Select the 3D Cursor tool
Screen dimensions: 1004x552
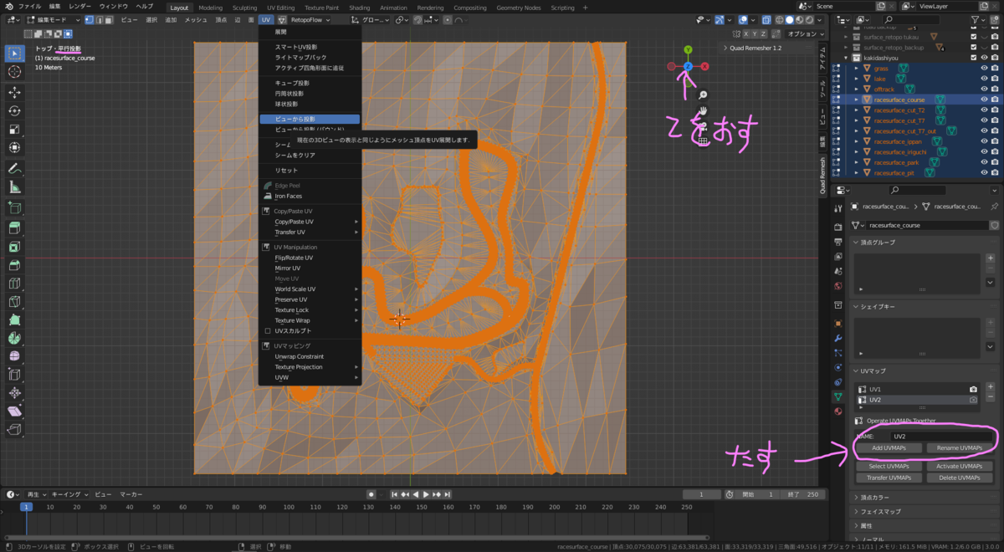[14, 71]
